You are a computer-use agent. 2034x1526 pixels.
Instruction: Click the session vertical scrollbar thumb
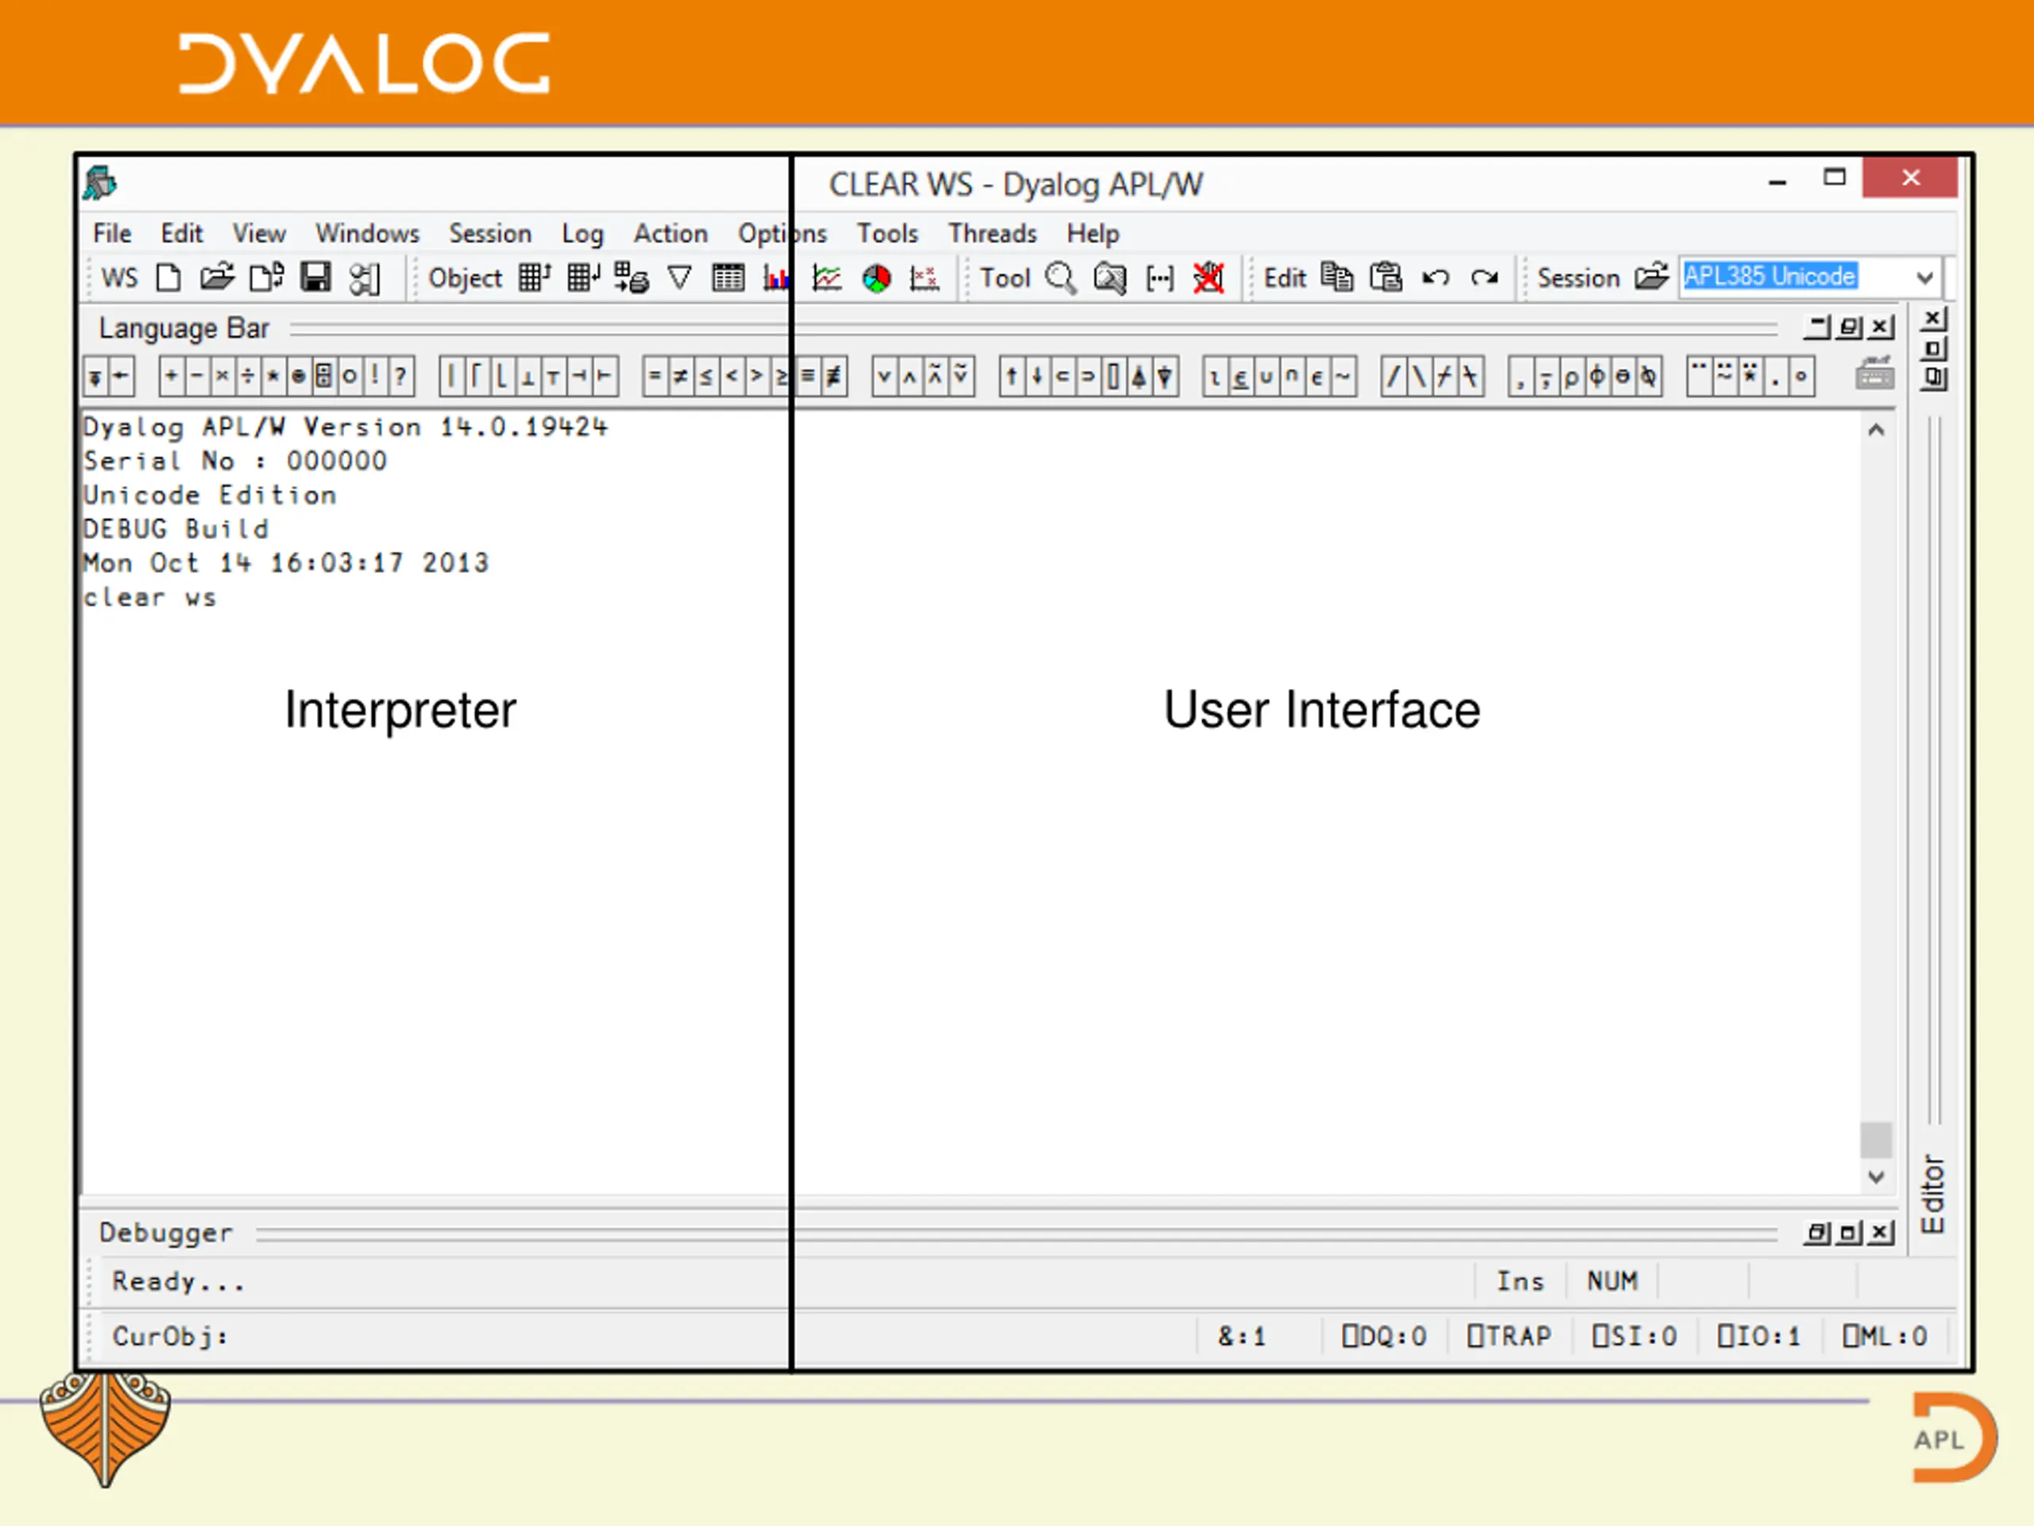[1876, 1140]
